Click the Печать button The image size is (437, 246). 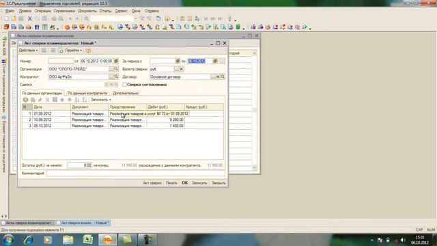[171, 183]
